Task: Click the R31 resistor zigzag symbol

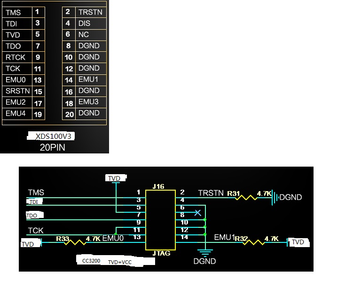Action: [x=246, y=198]
